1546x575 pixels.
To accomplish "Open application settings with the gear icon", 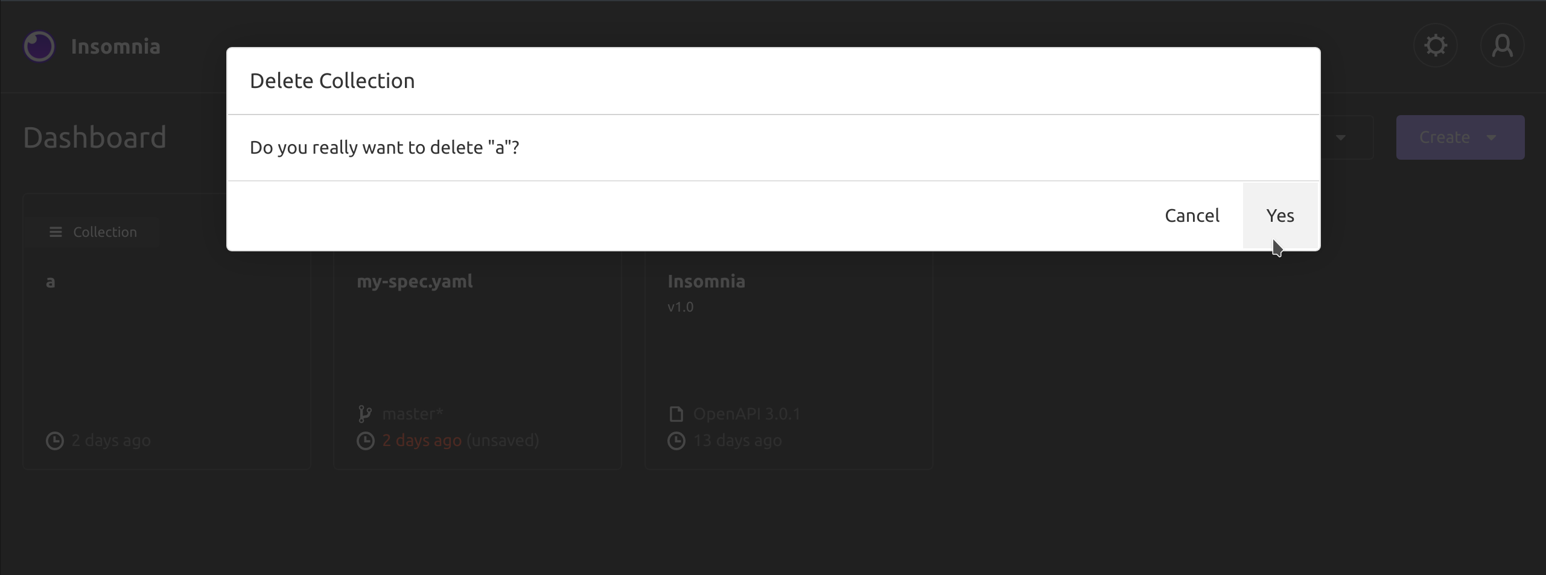I will pyautogui.click(x=1435, y=45).
